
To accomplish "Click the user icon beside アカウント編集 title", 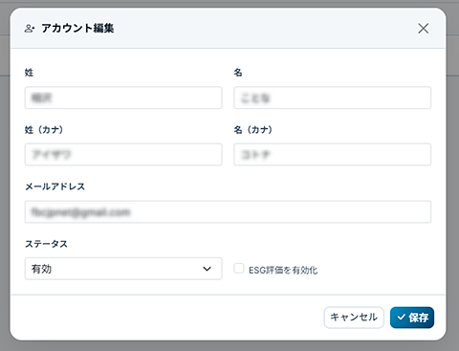I will (x=30, y=29).
